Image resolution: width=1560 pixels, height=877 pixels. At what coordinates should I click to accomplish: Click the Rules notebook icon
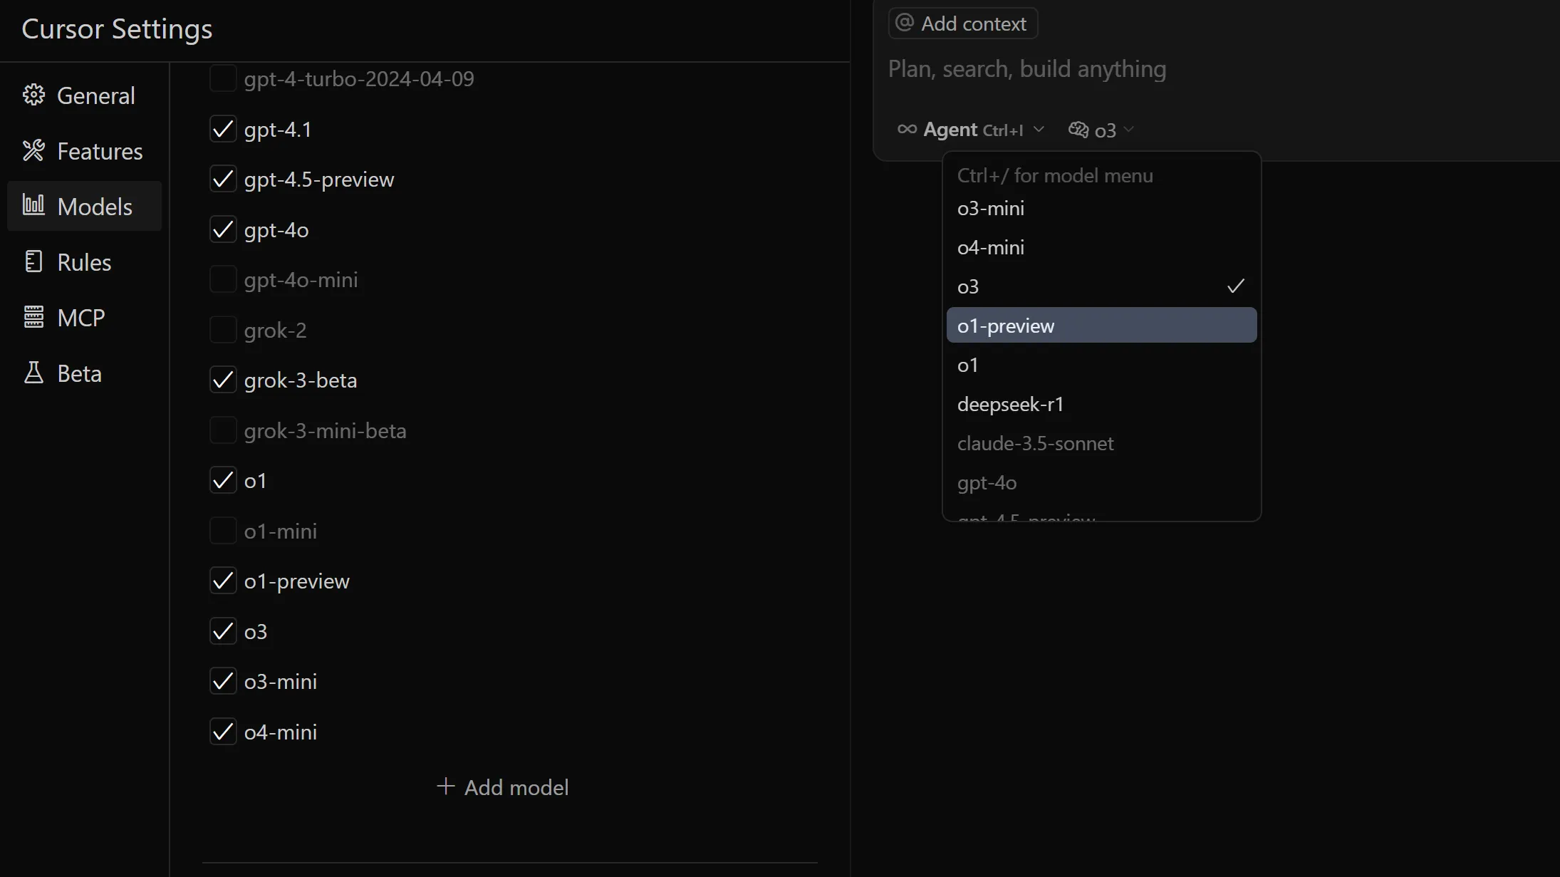33,261
